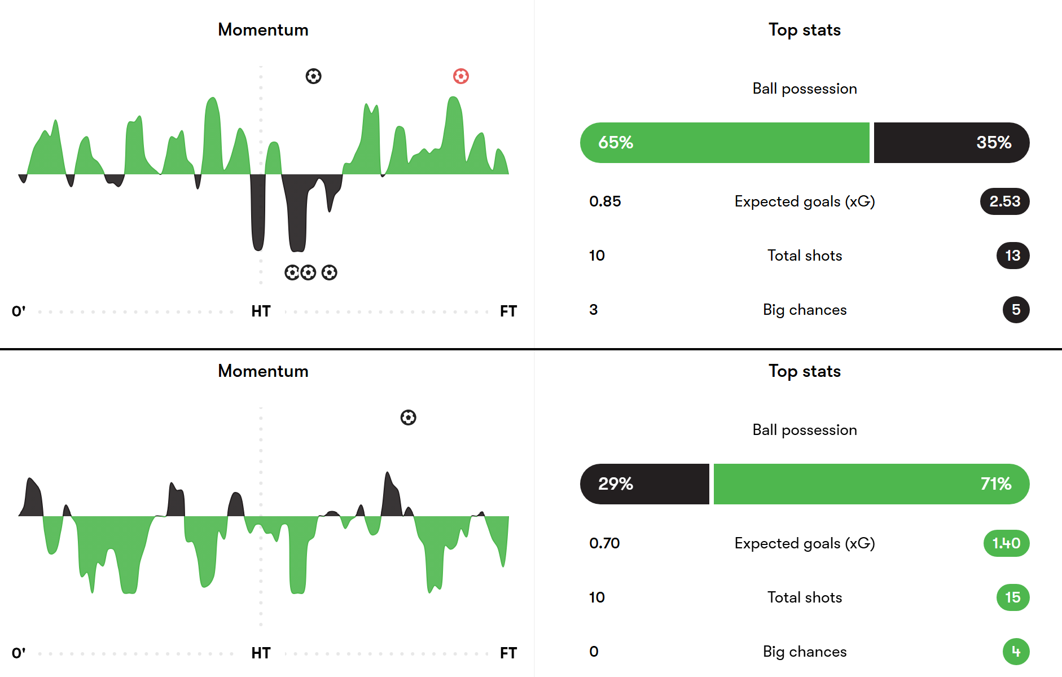1062x677 pixels.
Task: Click the green 71% possession bar
Action: 871,484
